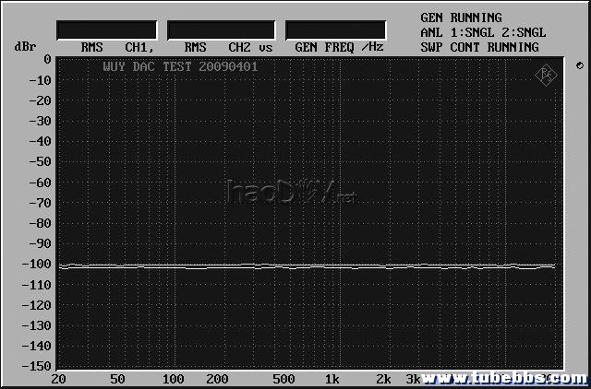This screenshot has width=591, height=389.
Task: Click the small circular marker right of graph
Action: pyautogui.click(x=579, y=66)
